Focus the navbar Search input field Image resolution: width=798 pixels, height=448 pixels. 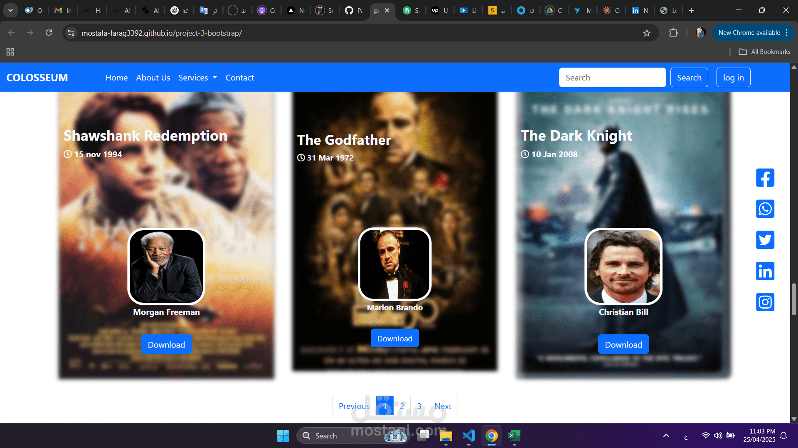click(x=612, y=78)
